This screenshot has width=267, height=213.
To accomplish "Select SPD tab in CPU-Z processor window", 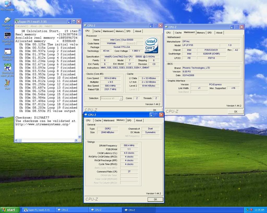I will click(x=128, y=31).
